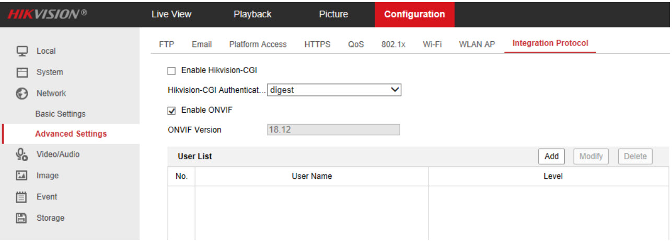Click the Image picture icon

point(22,176)
